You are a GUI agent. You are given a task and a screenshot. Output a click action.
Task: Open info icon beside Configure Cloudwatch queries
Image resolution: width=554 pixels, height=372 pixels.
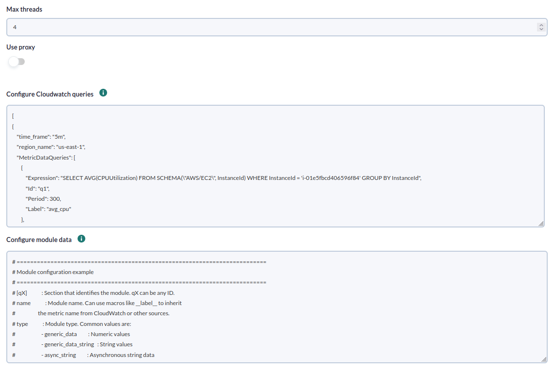coord(103,93)
